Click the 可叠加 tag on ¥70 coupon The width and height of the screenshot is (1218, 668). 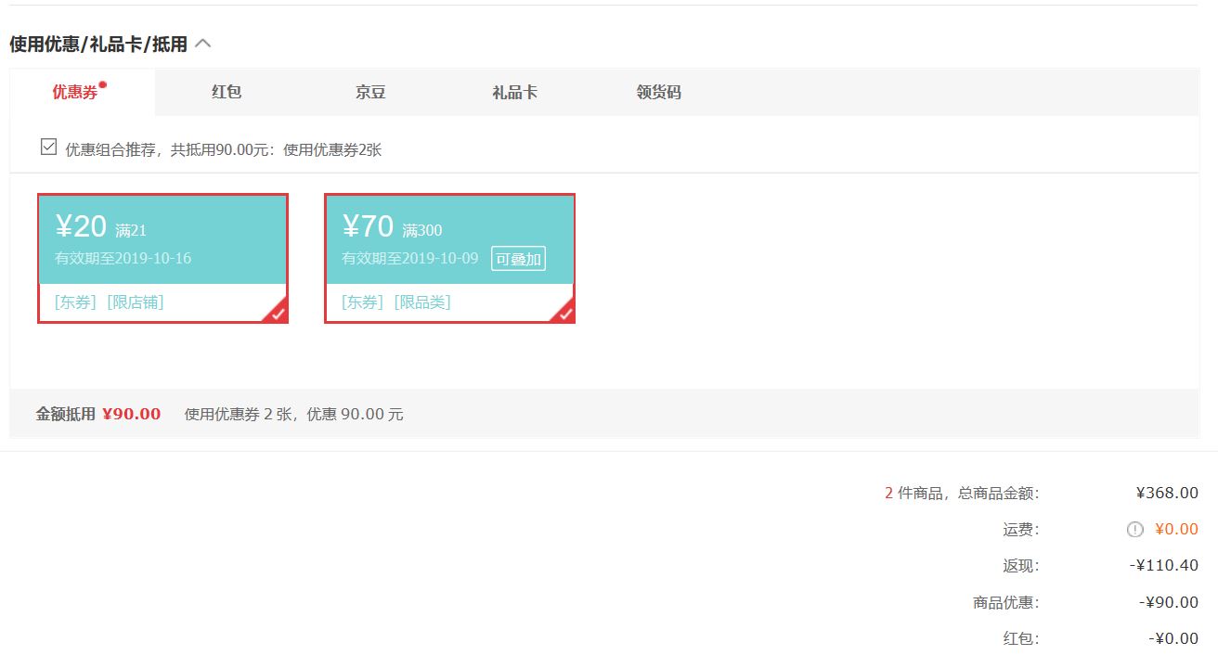click(518, 259)
